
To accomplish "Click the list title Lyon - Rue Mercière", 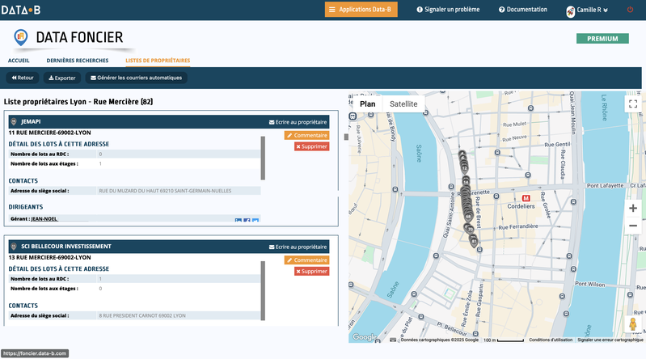I will (x=78, y=101).
